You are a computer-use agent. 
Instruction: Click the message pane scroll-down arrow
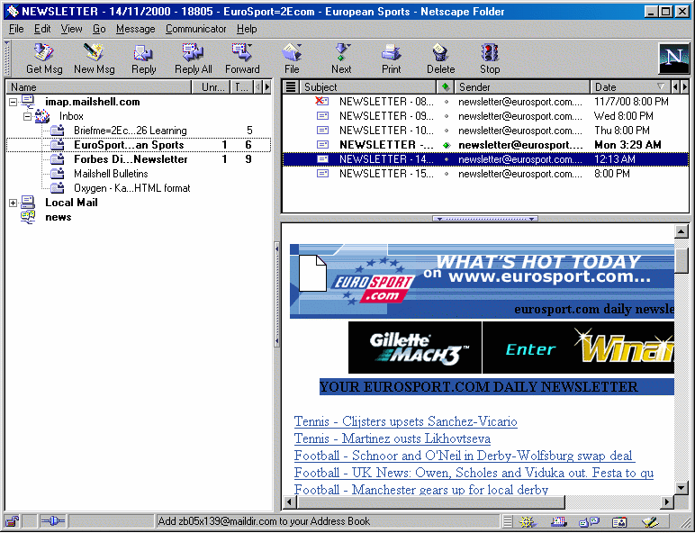point(681,488)
